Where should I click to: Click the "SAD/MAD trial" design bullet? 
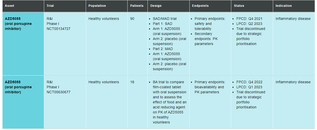coord(165,19)
